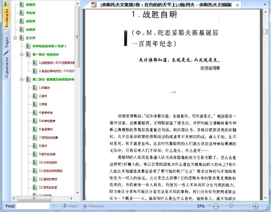This screenshot has width=271, height=212.
Task: Collapse the 第二部分 bookmark node
Action: point(22,80)
